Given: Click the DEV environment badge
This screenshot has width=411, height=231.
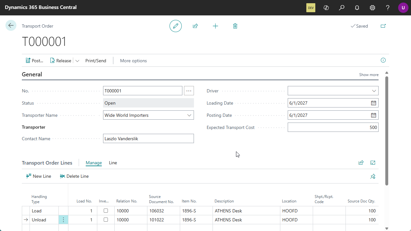Looking at the screenshot, I should 311,8.
